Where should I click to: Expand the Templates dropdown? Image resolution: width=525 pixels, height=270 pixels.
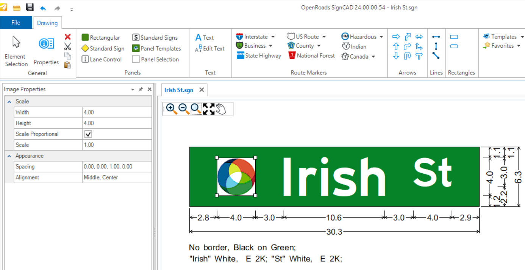pos(522,37)
